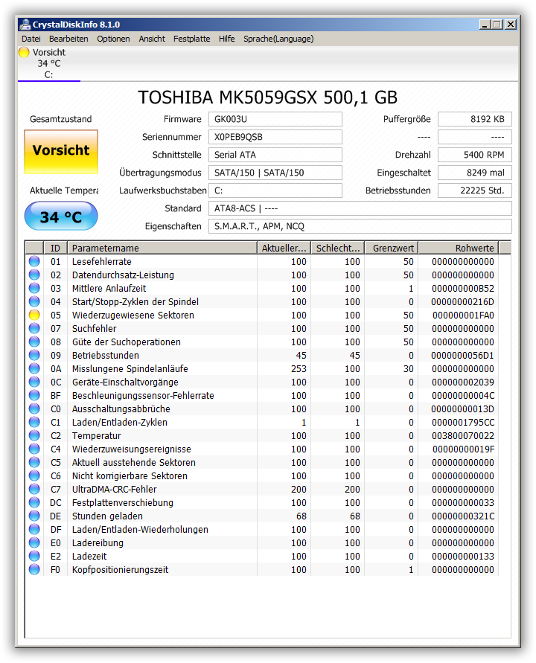Click the ID column header
The width and height of the screenshot is (536, 663).
[55, 249]
